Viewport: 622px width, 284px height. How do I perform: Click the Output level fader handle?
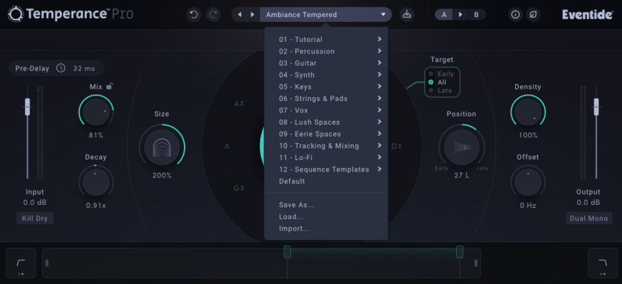click(596, 107)
